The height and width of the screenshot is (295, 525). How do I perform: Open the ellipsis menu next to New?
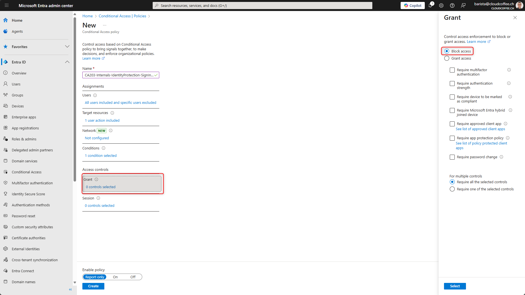[x=105, y=25]
